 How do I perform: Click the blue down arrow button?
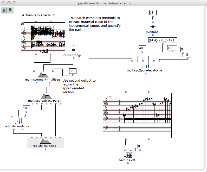[4, 10]
